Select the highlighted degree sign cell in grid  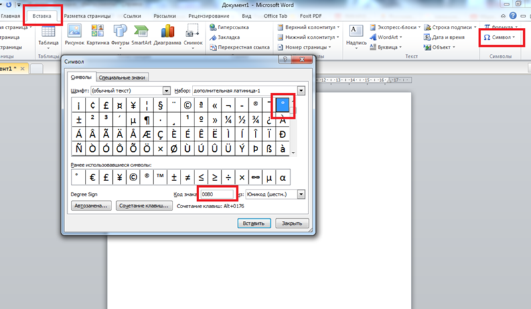[x=283, y=105]
